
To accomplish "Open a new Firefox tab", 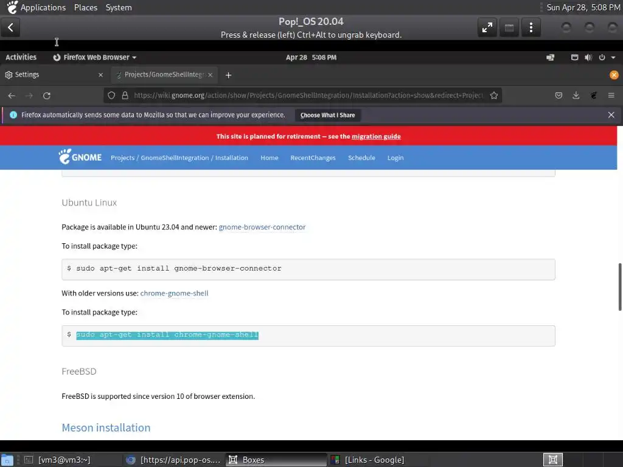I will (x=229, y=75).
